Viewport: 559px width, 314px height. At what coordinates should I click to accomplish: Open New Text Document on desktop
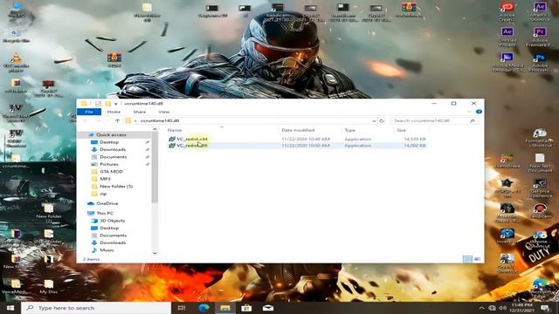540,163
